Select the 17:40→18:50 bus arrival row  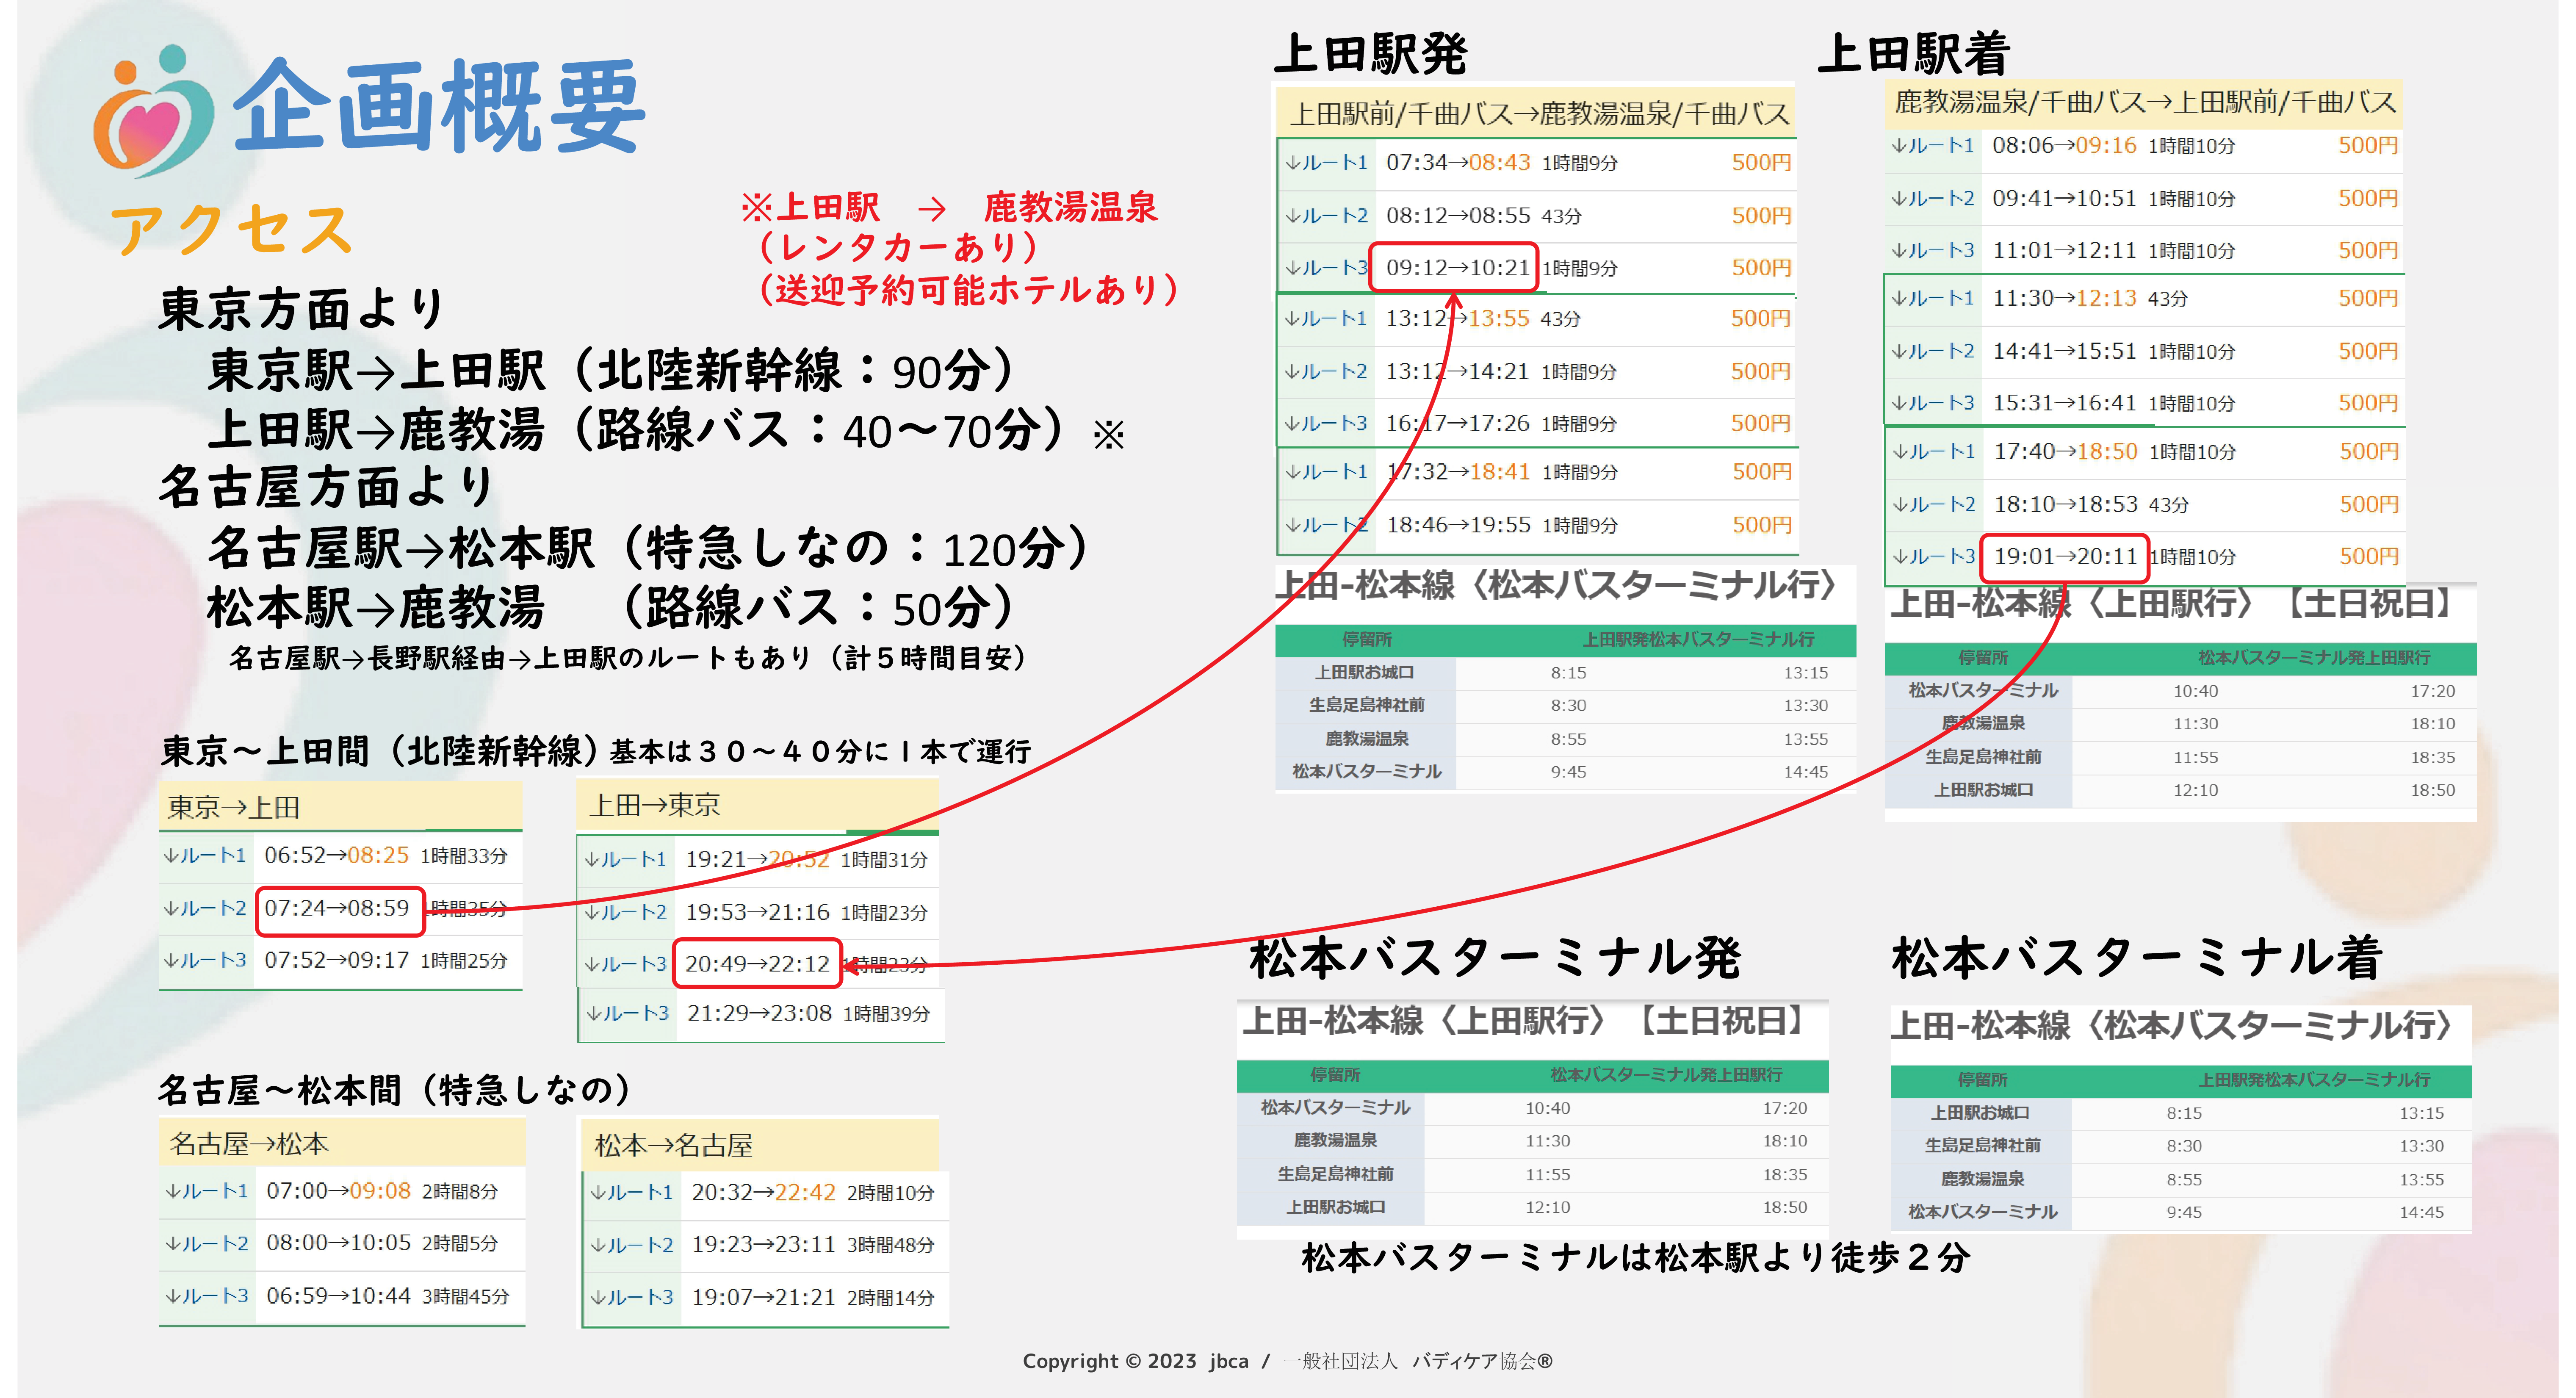[x=2145, y=452]
